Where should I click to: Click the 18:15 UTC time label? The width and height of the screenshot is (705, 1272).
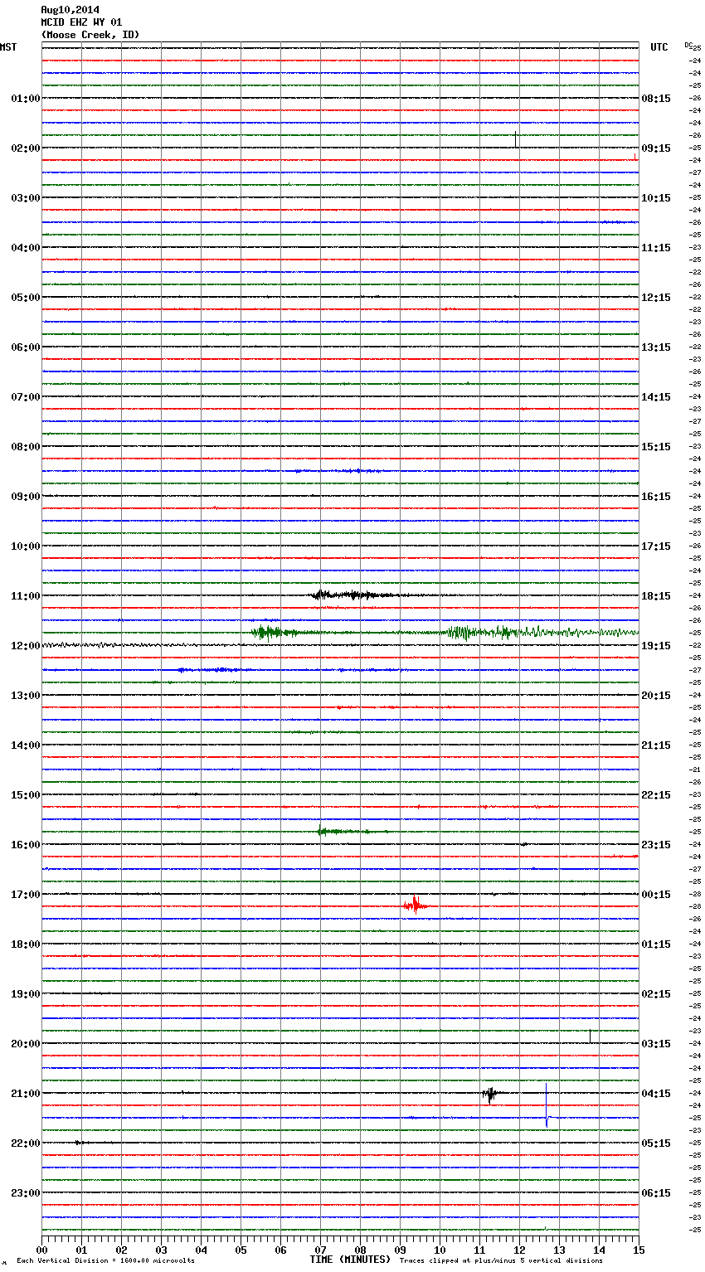pyautogui.click(x=656, y=596)
